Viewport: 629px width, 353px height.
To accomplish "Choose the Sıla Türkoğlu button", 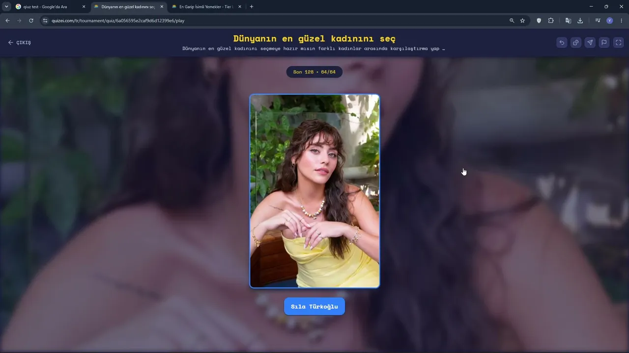I will point(314,306).
